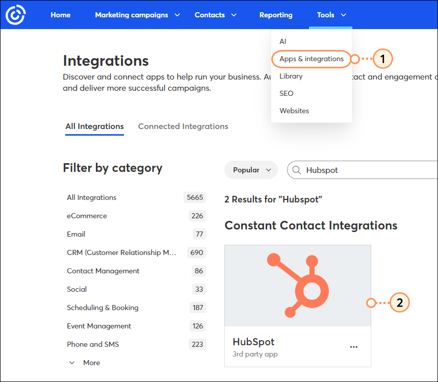Select Apps & integrations from Tools menu
Image resolution: width=438 pixels, height=382 pixels.
click(311, 59)
